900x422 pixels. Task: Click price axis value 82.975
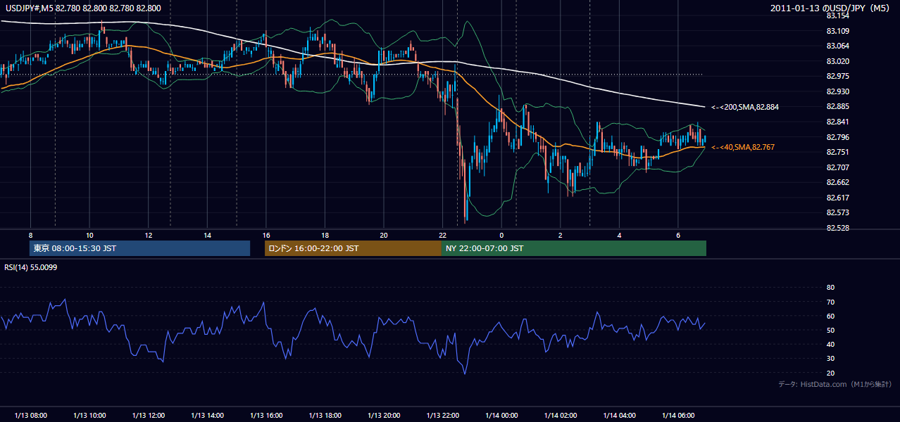tap(837, 76)
